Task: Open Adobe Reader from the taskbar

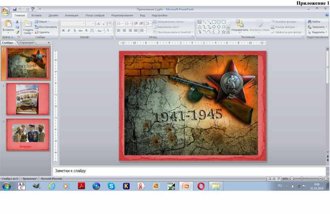Action: click(81, 186)
